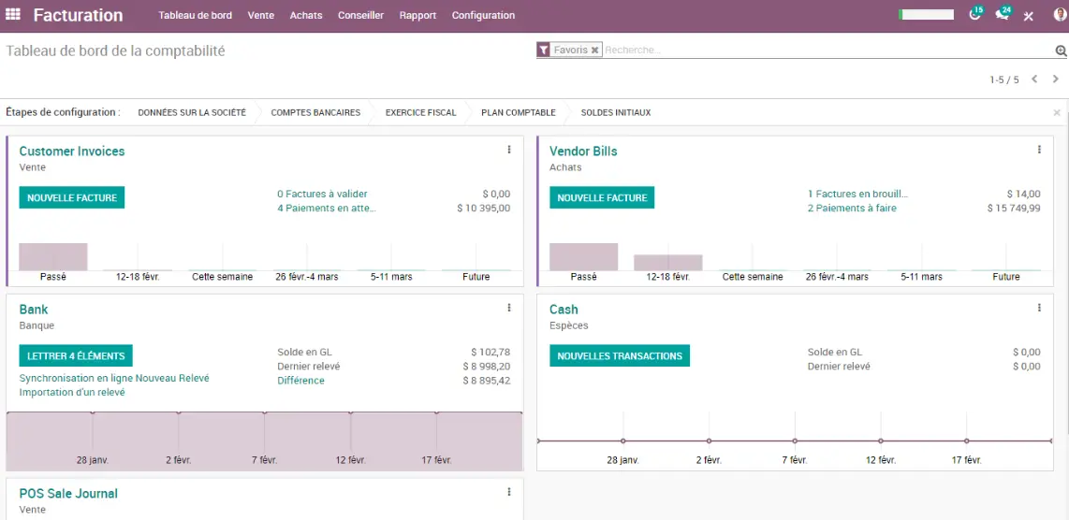This screenshot has height=520, width=1069.
Task: Go to next page arrow
Action: click(1055, 79)
